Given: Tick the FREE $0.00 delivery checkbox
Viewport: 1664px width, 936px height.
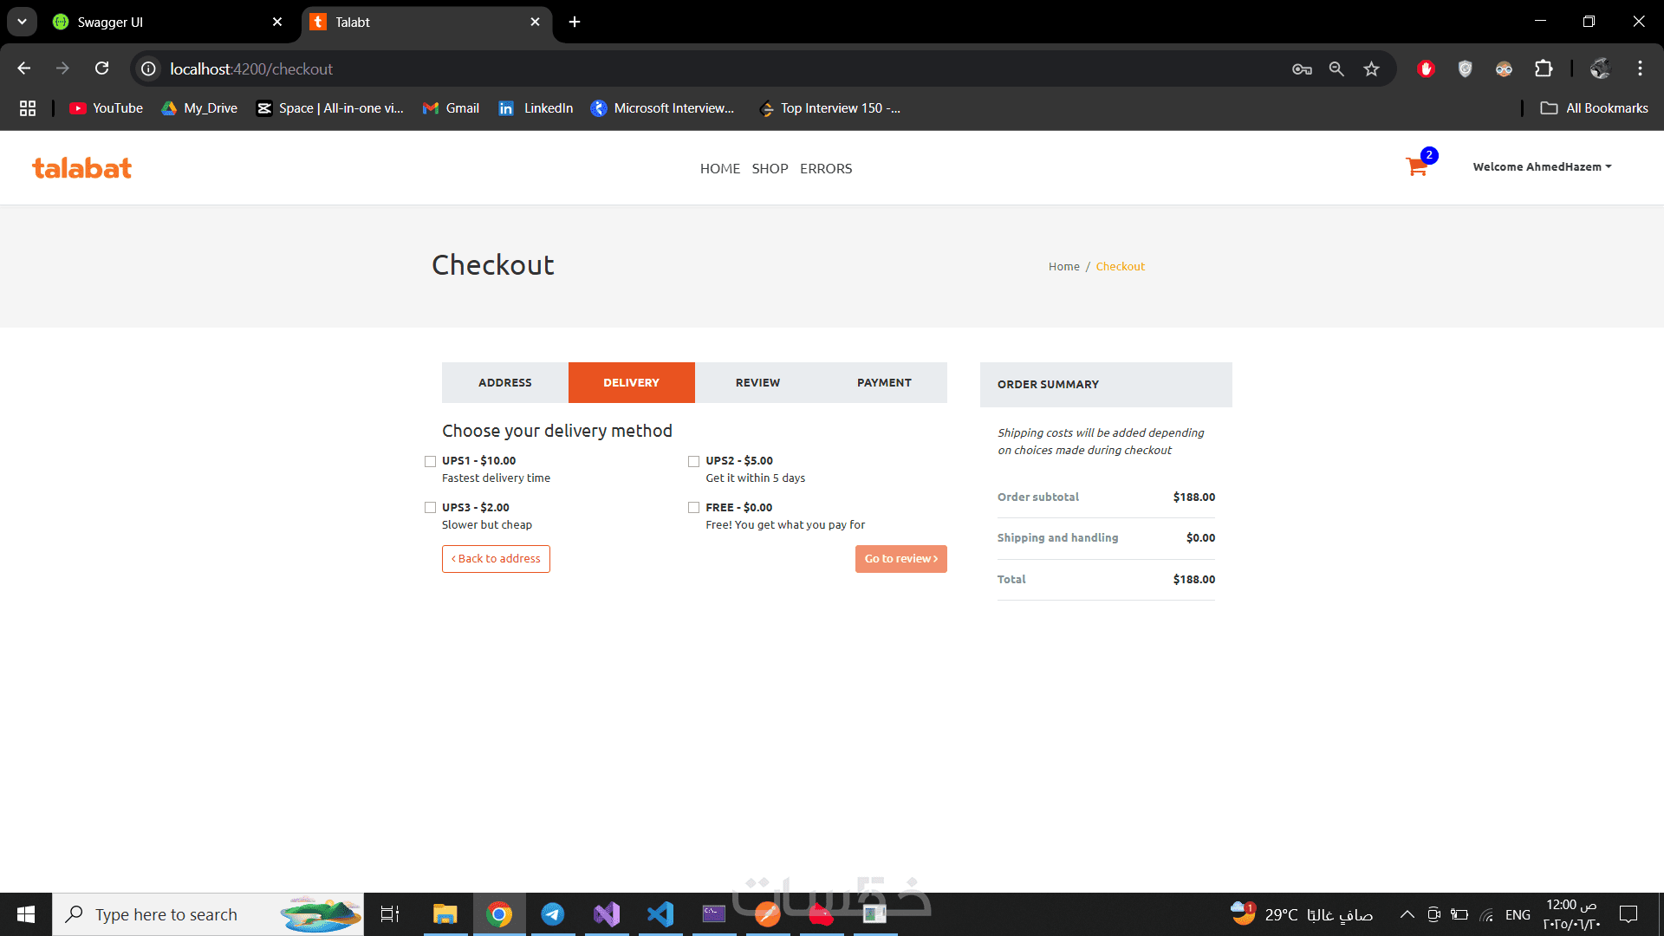Looking at the screenshot, I should (x=693, y=508).
